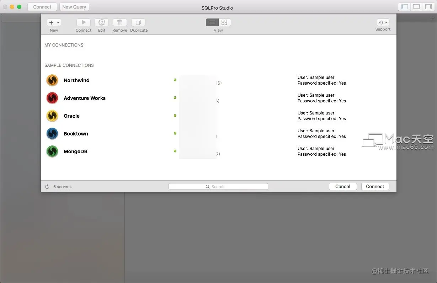Click the Northwind green status dot
This screenshot has height=283, width=437.
(x=175, y=80)
